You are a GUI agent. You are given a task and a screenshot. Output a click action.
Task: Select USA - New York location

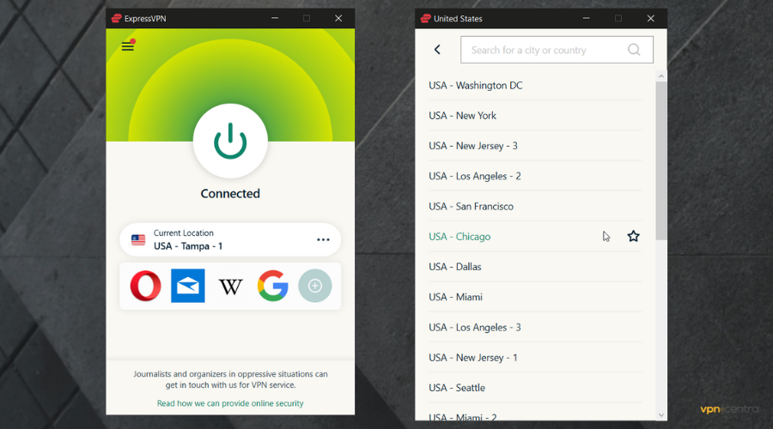tap(535, 116)
